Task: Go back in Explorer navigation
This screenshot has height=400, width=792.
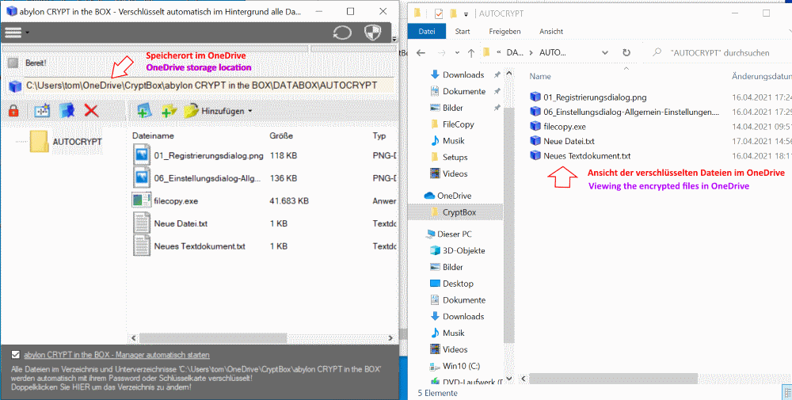Action: point(421,52)
